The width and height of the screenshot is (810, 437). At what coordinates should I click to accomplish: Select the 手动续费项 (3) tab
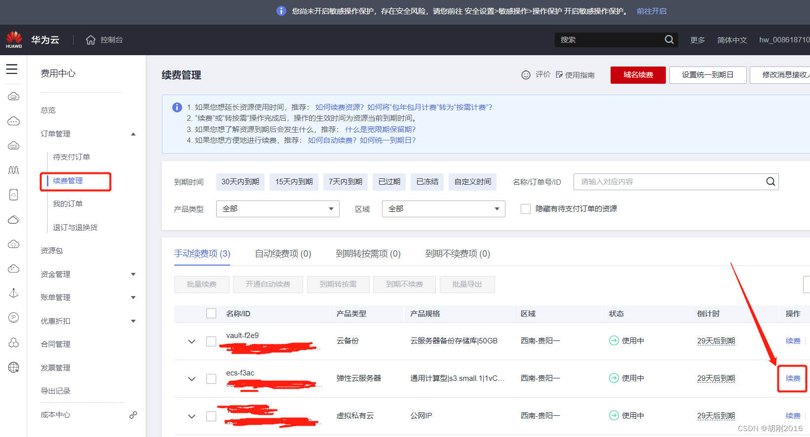[x=202, y=254]
